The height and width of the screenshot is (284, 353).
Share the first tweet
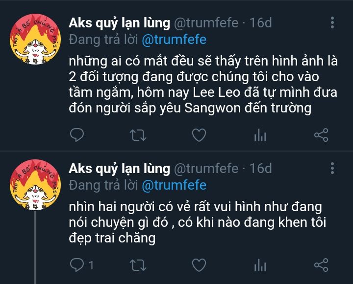pos(321,135)
